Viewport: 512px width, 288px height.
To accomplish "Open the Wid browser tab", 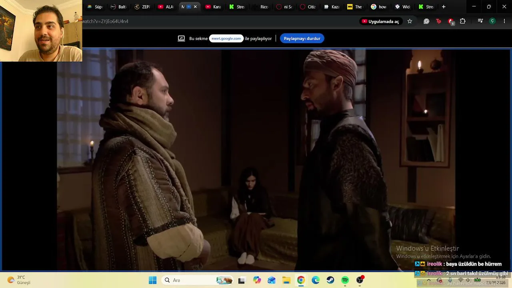I will [x=402, y=7].
